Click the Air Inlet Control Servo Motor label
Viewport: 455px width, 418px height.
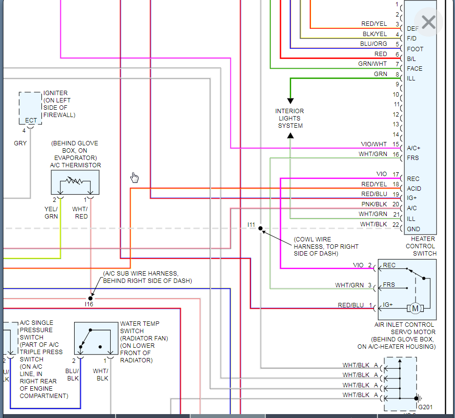tap(396, 336)
